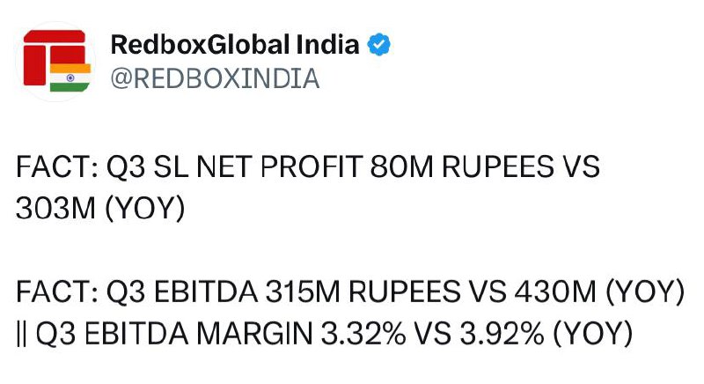The image size is (704, 384).
Task: Click the 430M (YOY) comparison value
Action: [x=599, y=292]
